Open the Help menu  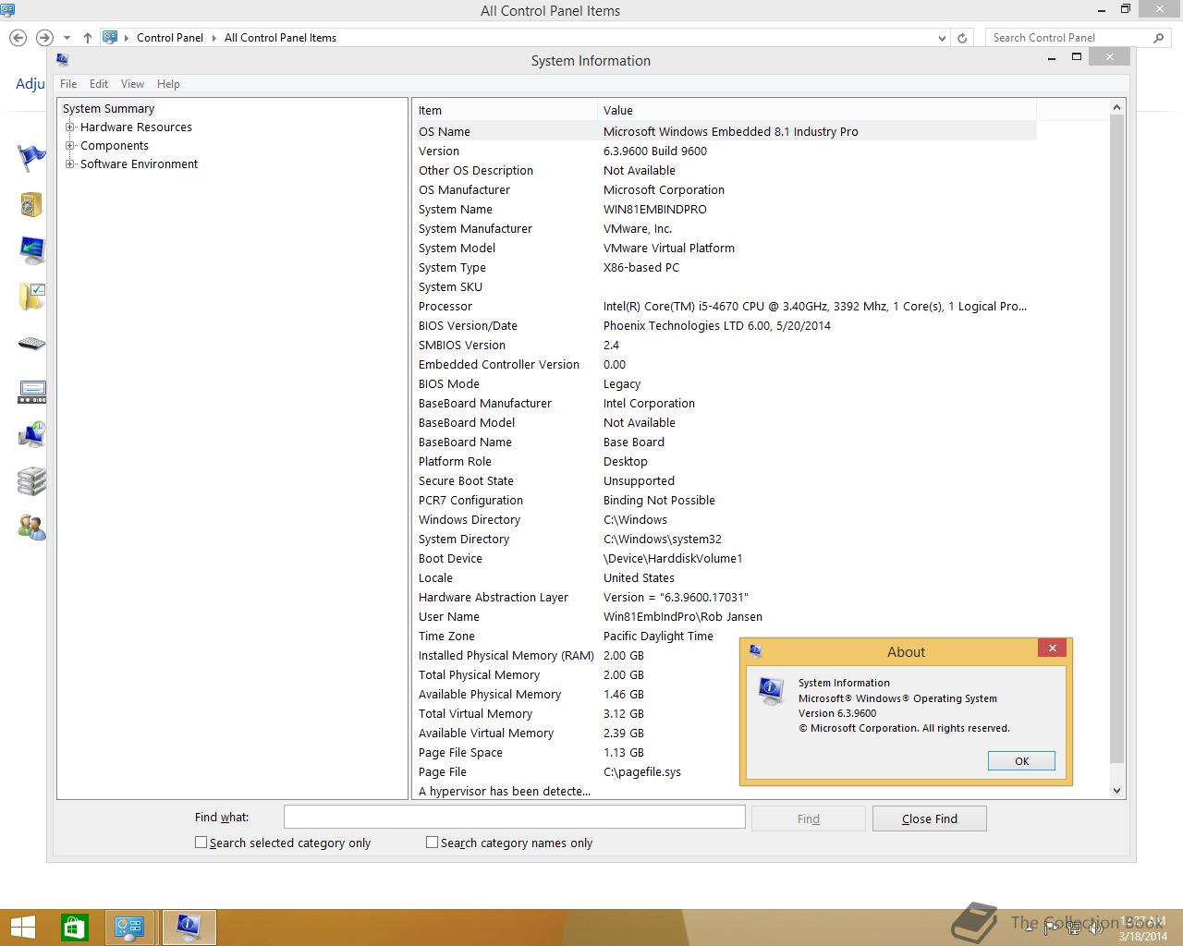click(168, 84)
